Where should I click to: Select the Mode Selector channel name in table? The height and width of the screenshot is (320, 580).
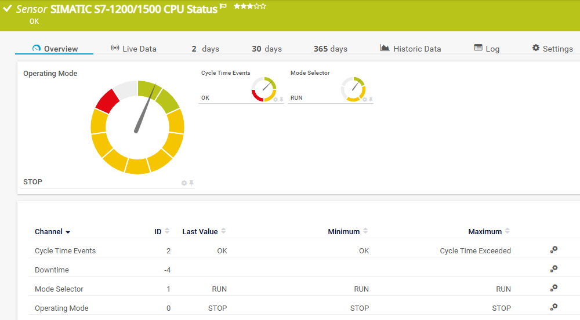pos(59,289)
